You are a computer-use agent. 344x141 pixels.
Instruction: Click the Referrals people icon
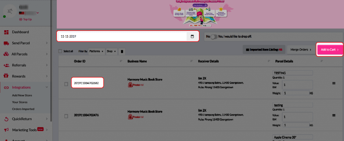click(x=6, y=65)
